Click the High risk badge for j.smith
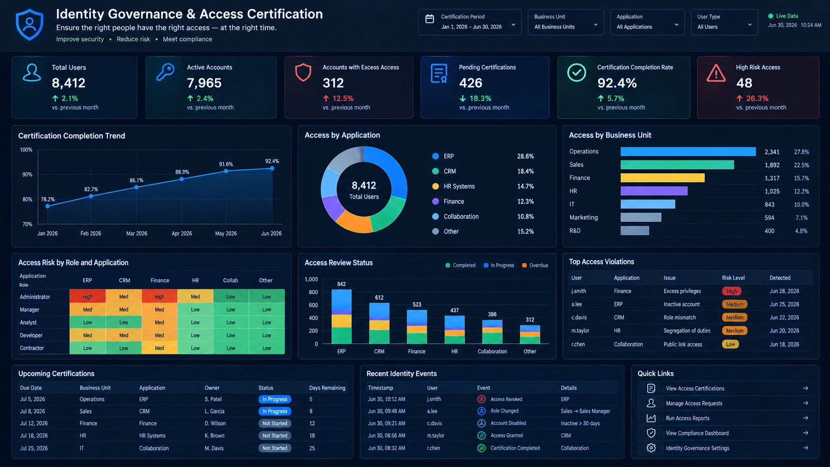The image size is (830, 467). click(732, 291)
